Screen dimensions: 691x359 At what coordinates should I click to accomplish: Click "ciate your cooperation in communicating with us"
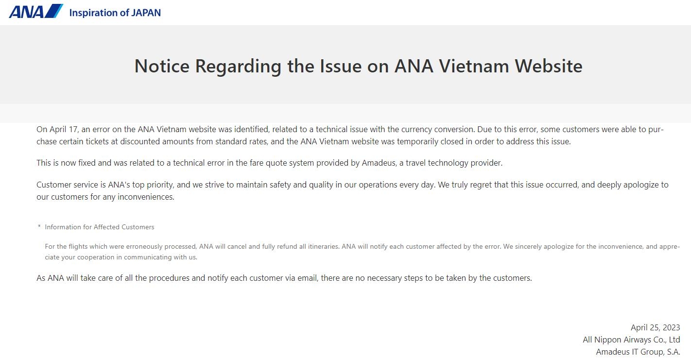[x=121, y=257]
